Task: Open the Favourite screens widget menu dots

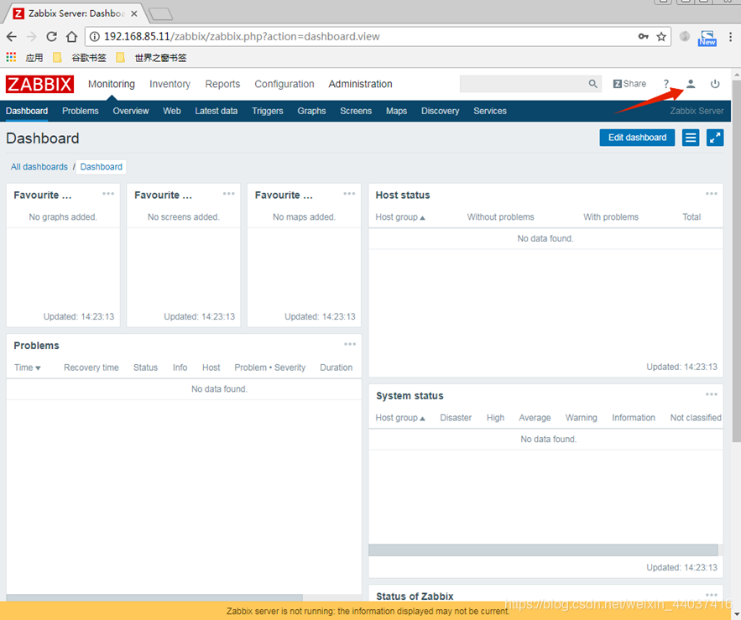Action: point(229,194)
